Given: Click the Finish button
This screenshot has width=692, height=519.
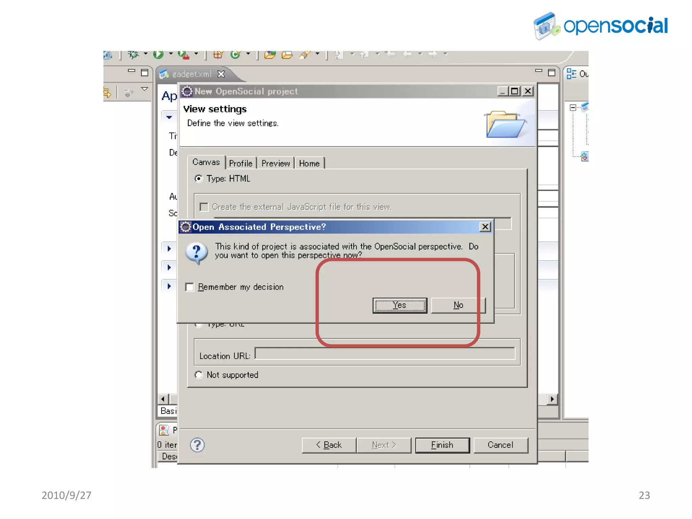Looking at the screenshot, I should [442, 445].
